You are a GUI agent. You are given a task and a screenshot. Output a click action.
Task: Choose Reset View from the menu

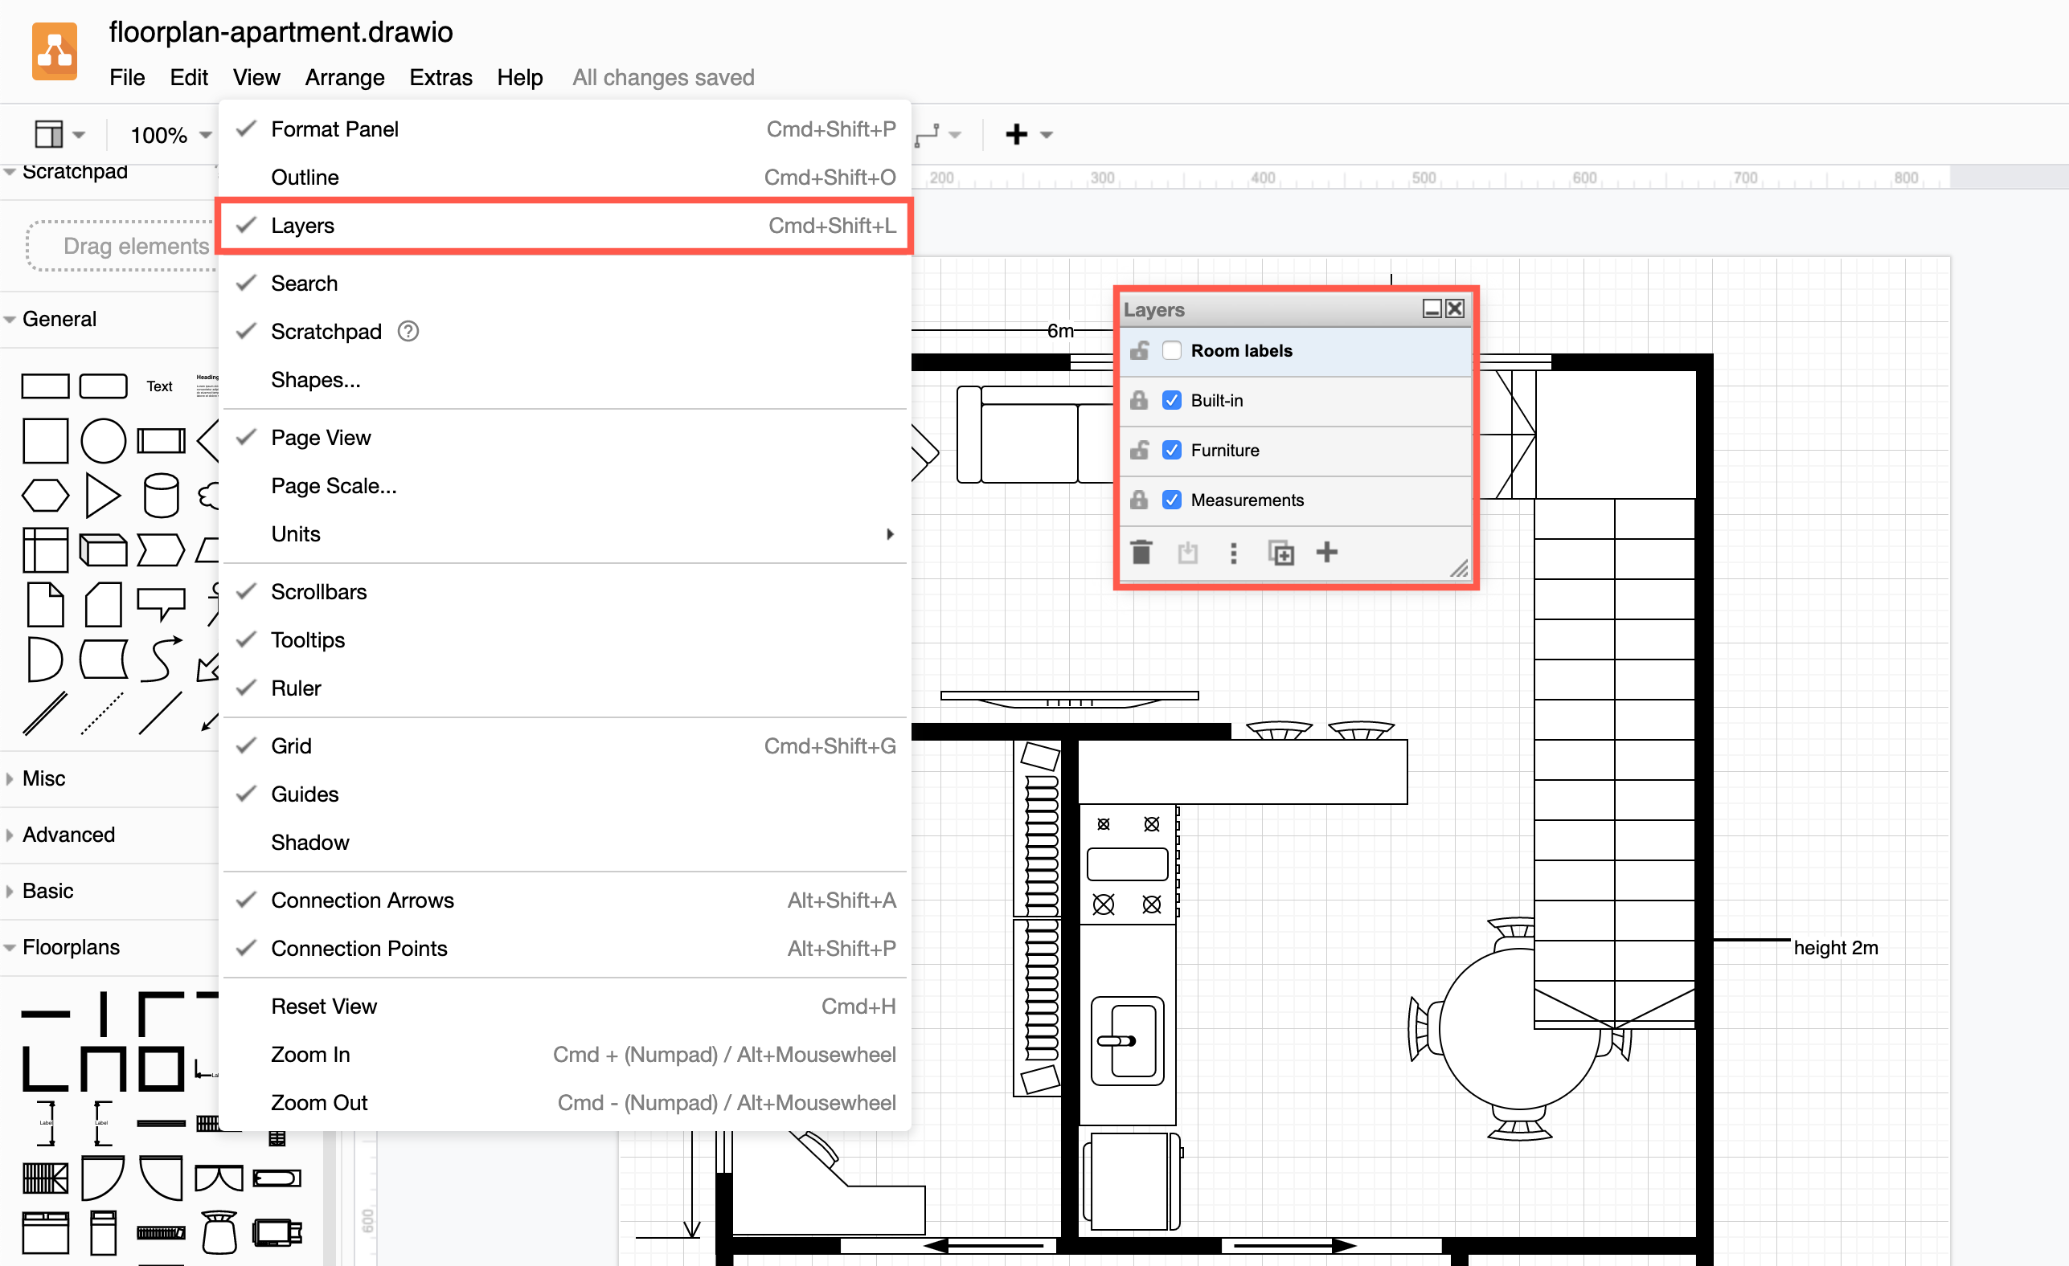[324, 1006]
